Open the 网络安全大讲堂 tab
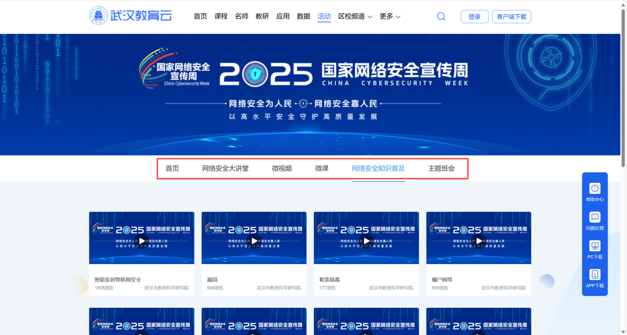The image size is (627, 335). pyautogui.click(x=225, y=168)
